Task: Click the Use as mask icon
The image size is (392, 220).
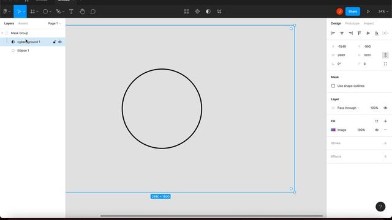Action: click(208, 12)
